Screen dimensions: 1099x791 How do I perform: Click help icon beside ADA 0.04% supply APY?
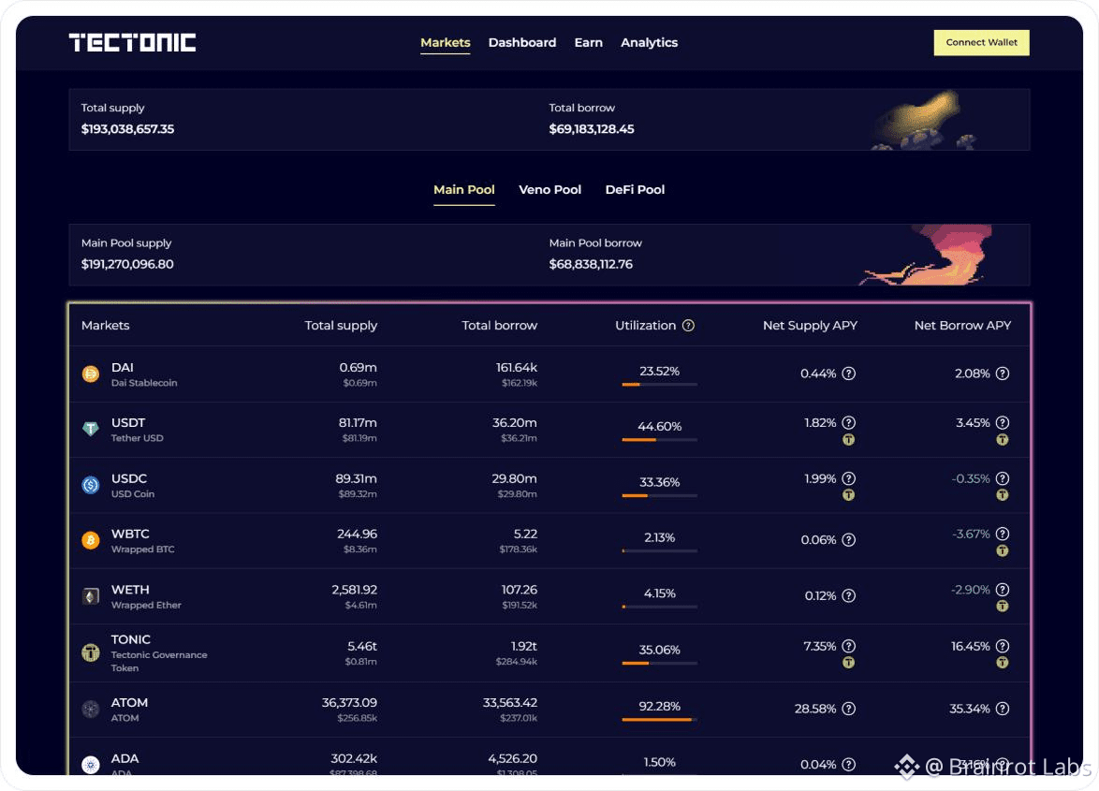pos(849,765)
